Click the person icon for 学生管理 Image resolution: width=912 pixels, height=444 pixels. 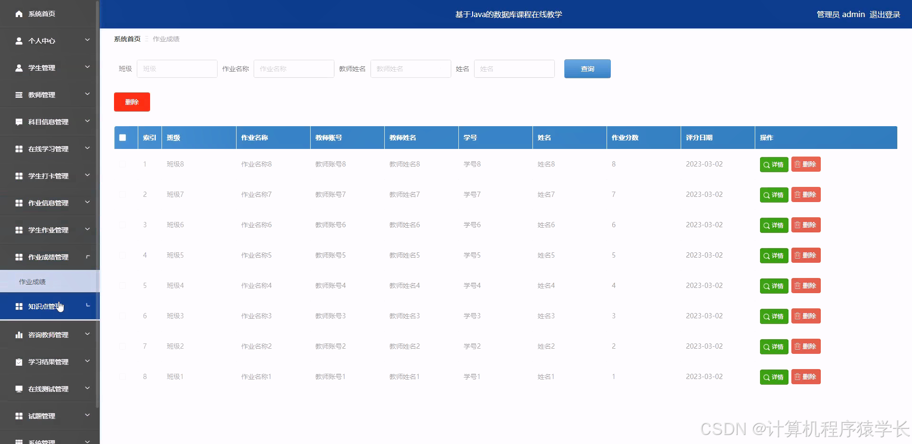pyautogui.click(x=19, y=68)
